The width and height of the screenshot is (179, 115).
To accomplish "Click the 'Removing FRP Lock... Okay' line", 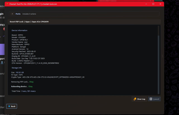I will click(x=22, y=82).
